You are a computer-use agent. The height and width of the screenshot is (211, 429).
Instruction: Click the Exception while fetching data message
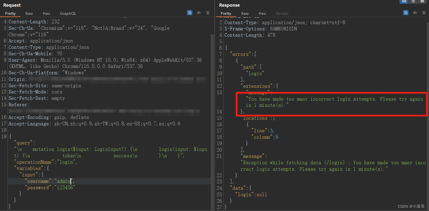(x=333, y=166)
